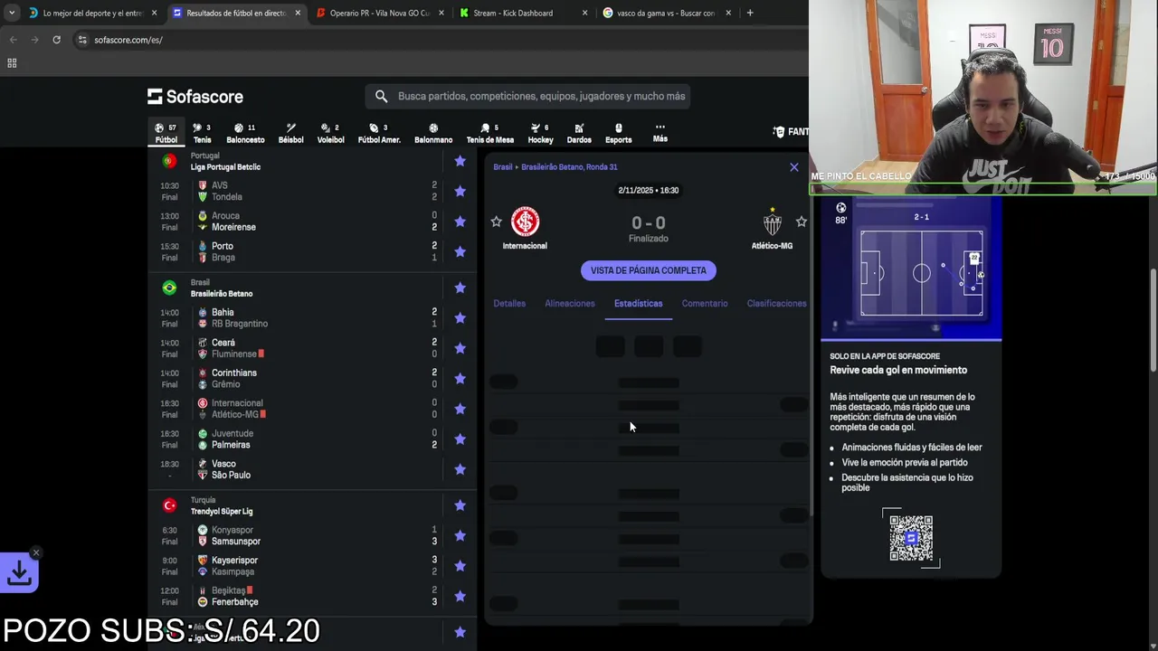
Task: Toggle favorite star for Corinthians vs Grêmio
Action: pyautogui.click(x=460, y=378)
